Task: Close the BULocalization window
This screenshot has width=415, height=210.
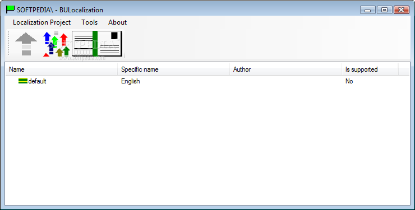Action: 402,10
